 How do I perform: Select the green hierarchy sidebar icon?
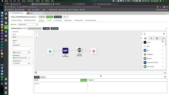tap(6, 27)
